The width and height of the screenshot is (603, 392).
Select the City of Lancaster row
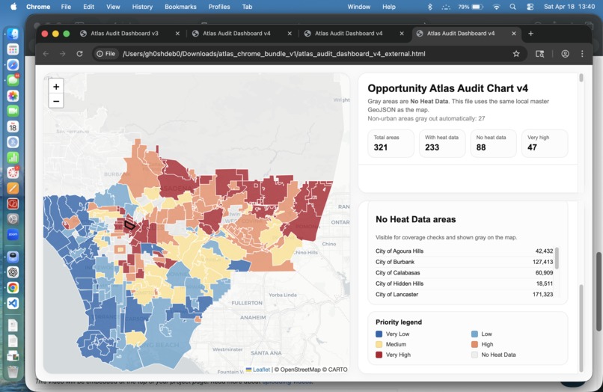point(464,294)
